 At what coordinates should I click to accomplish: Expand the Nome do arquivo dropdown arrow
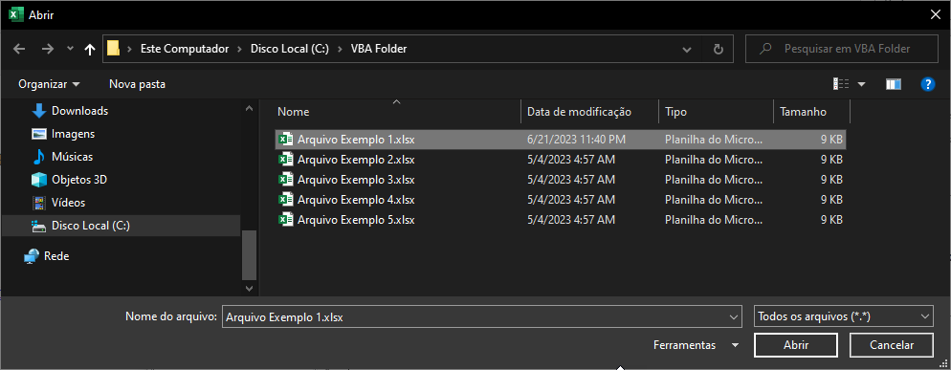coord(735,316)
